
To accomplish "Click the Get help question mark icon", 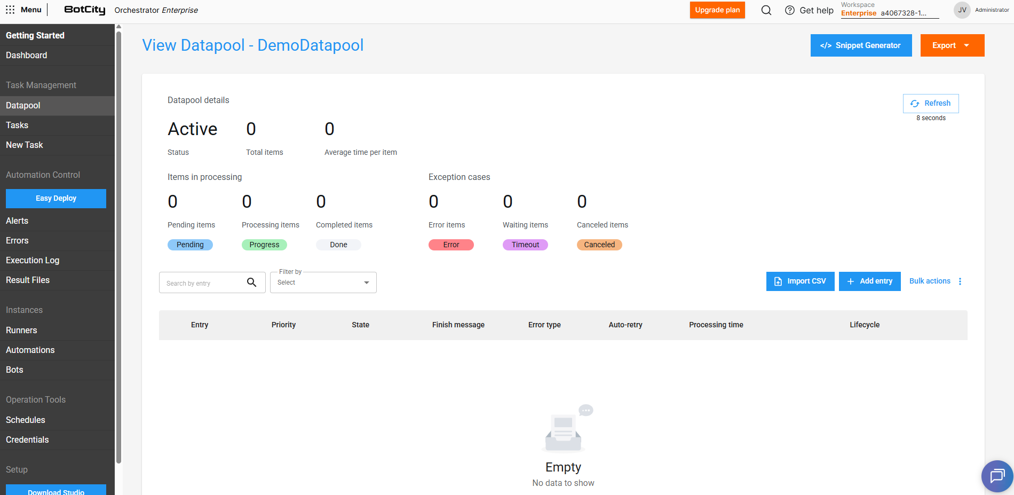I will [x=789, y=10].
